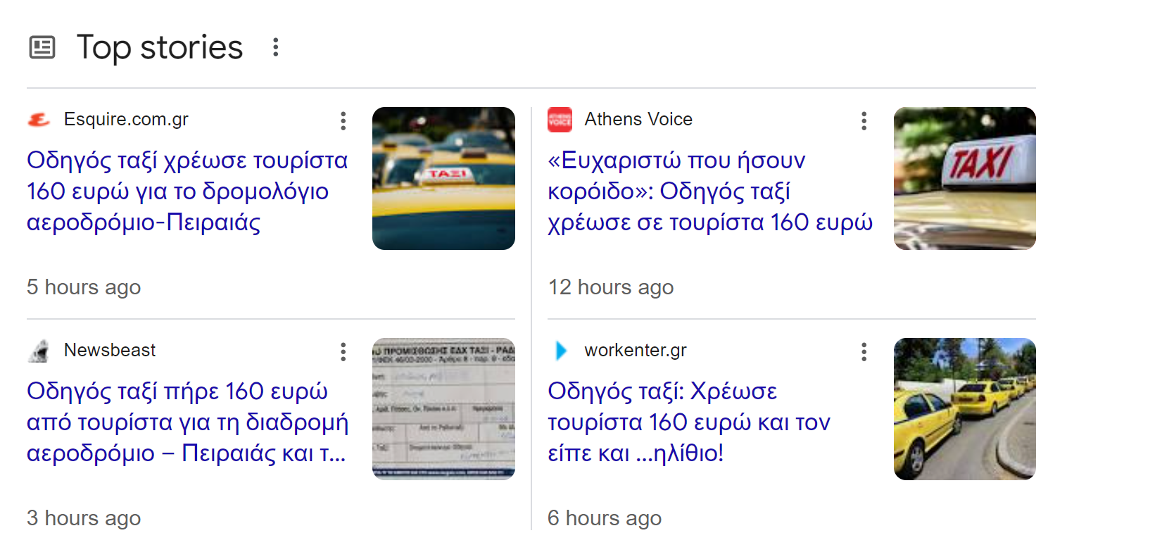Open the workenter.gr headline ending with ηλίθιο
This screenshot has height=533, width=1162.
tap(688, 422)
